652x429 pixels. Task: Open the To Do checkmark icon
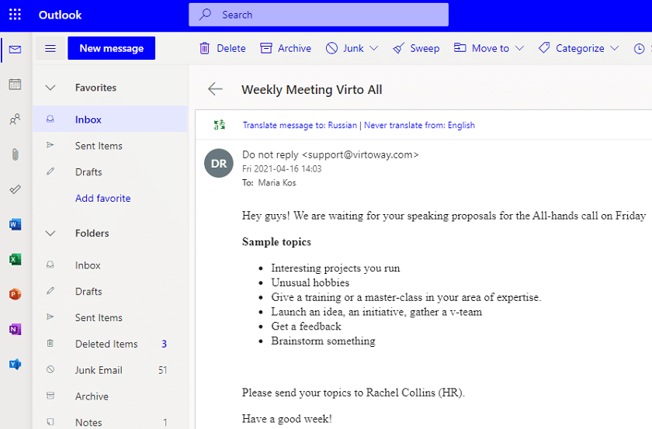pos(15,189)
